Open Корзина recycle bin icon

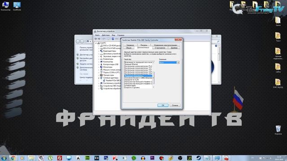tap(278, 130)
